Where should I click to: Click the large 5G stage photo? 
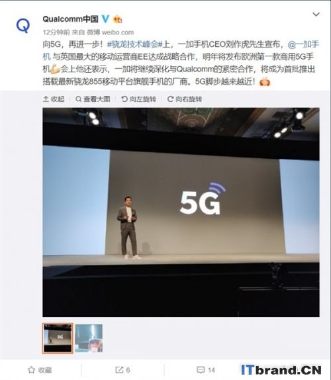(181, 213)
